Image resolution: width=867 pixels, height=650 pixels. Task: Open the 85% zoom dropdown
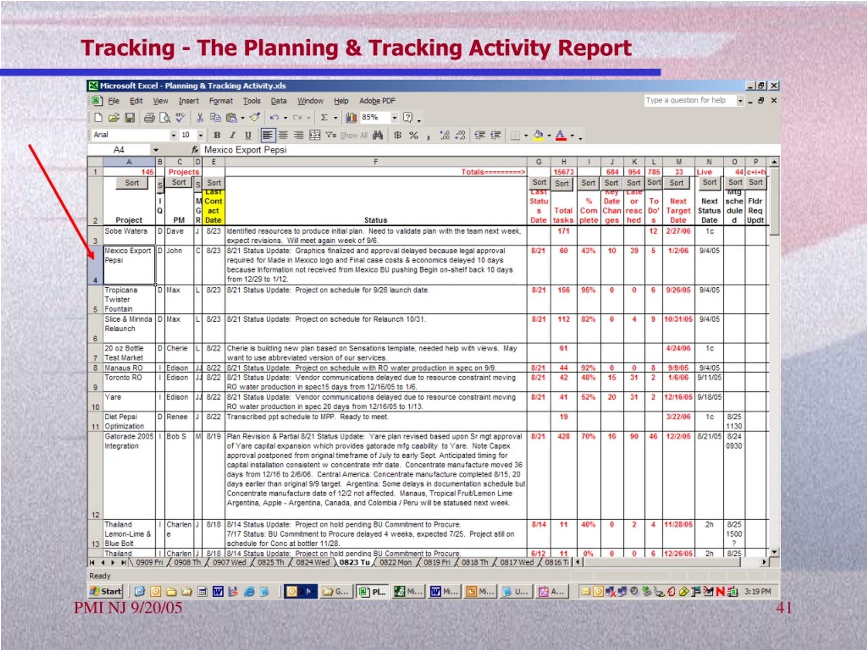395,117
